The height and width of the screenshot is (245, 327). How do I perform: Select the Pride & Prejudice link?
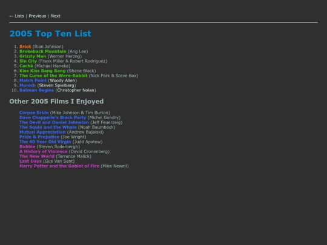click(39, 137)
